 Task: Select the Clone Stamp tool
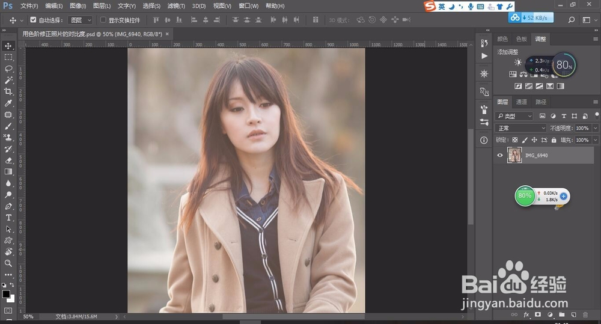[8, 137]
